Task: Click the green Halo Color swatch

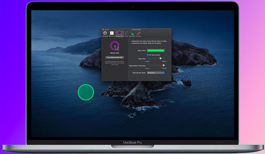Action: pyautogui.click(x=156, y=50)
